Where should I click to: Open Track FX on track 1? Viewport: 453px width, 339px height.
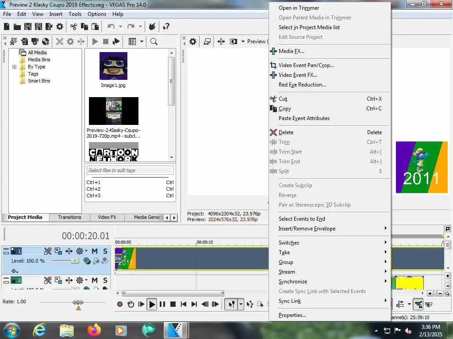pos(69,251)
